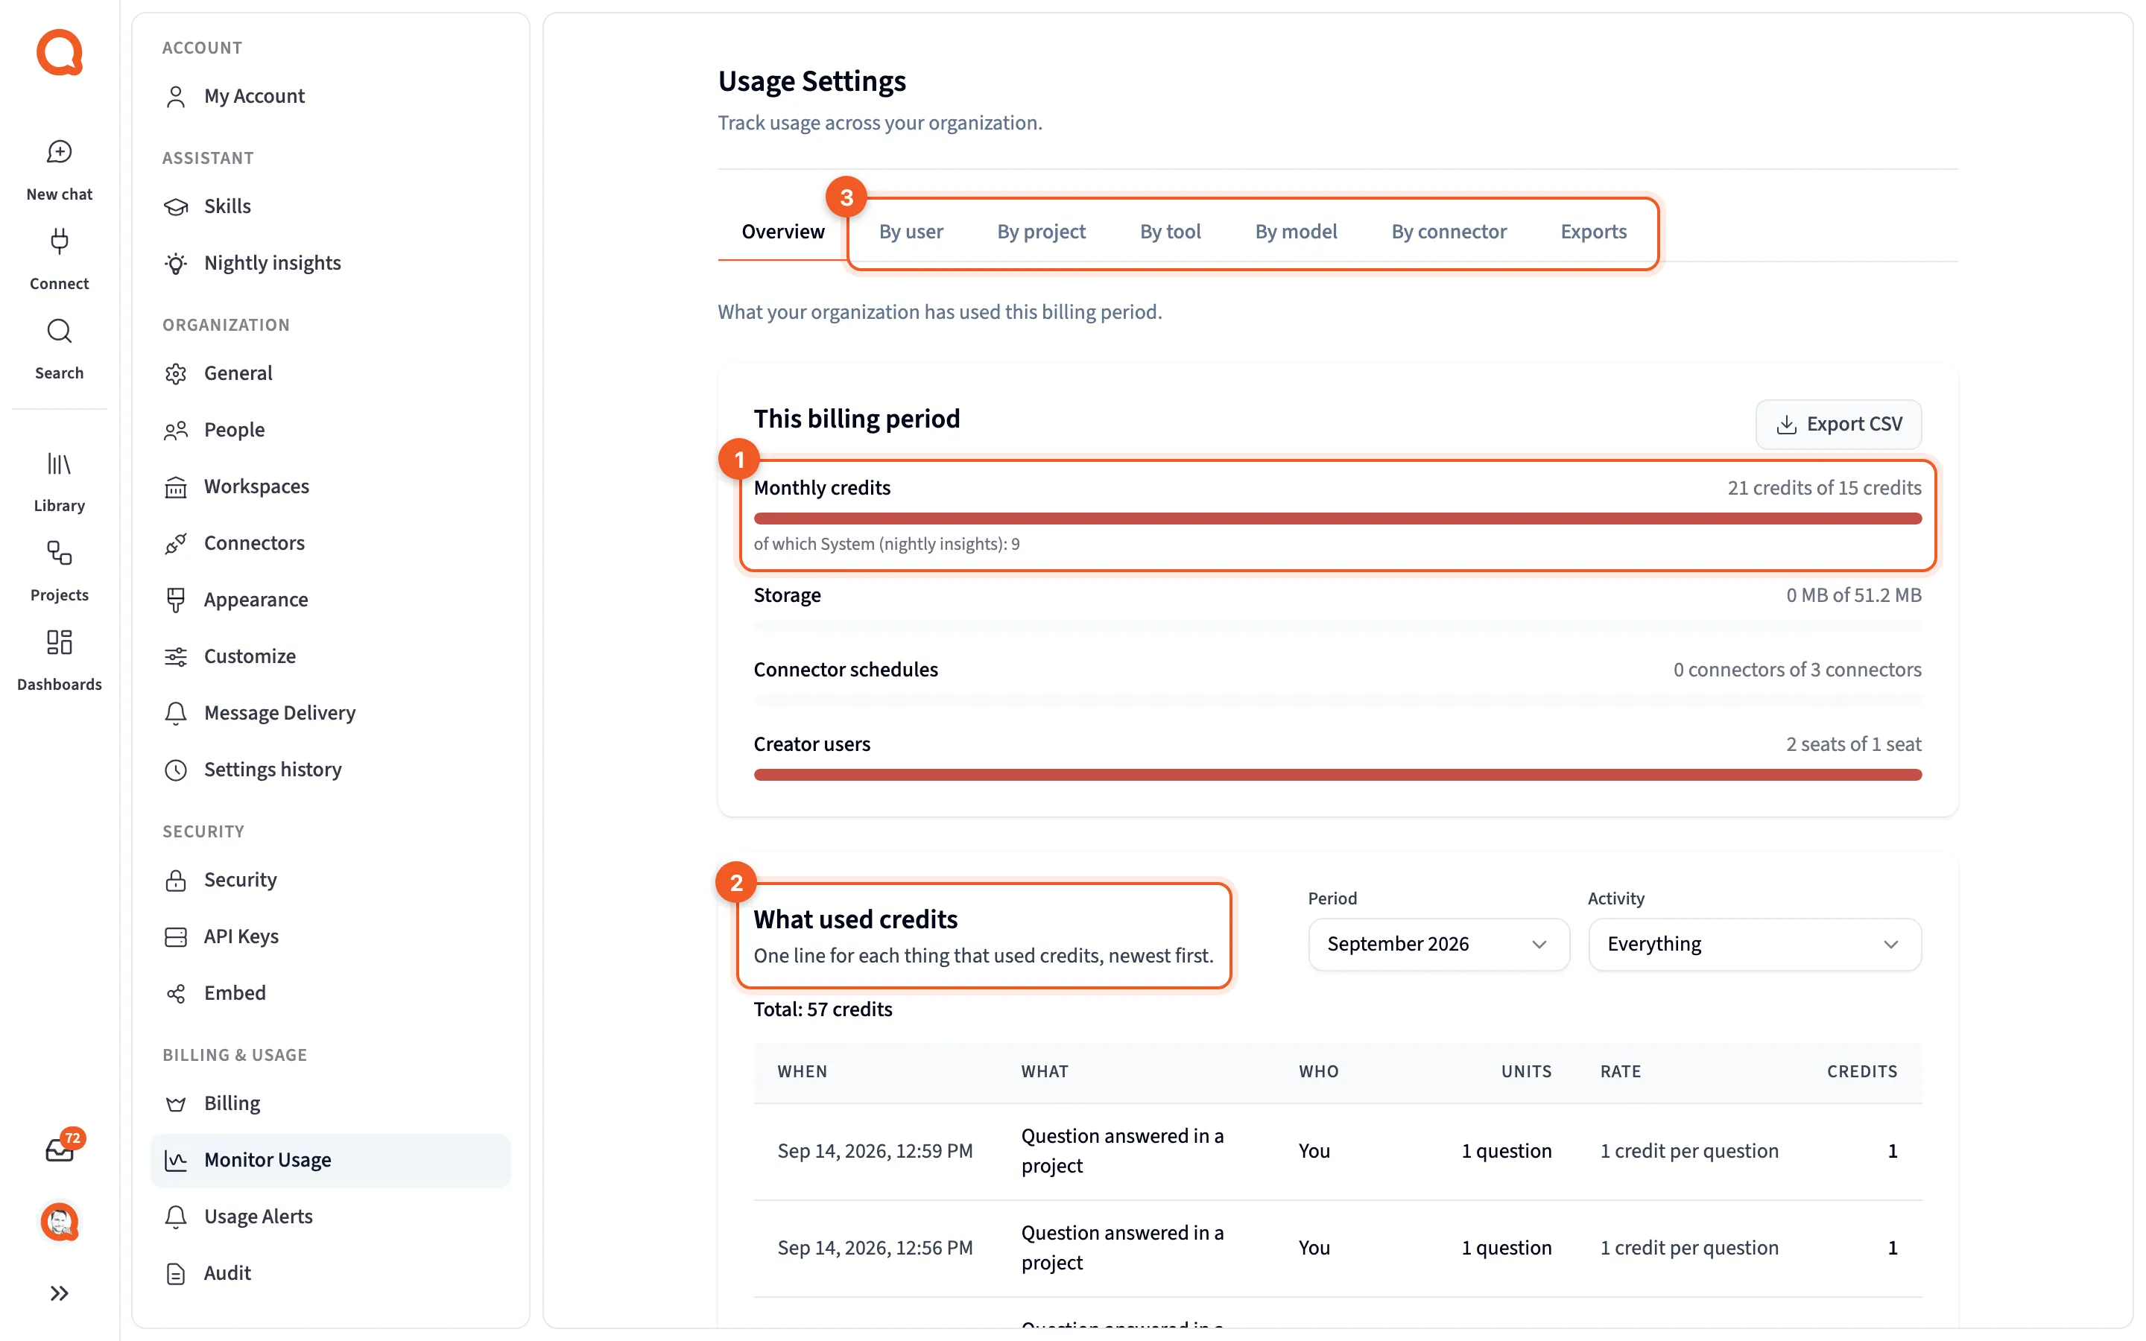Open My Account settings
Image resolution: width=2146 pixels, height=1341 pixels.
click(331, 96)
